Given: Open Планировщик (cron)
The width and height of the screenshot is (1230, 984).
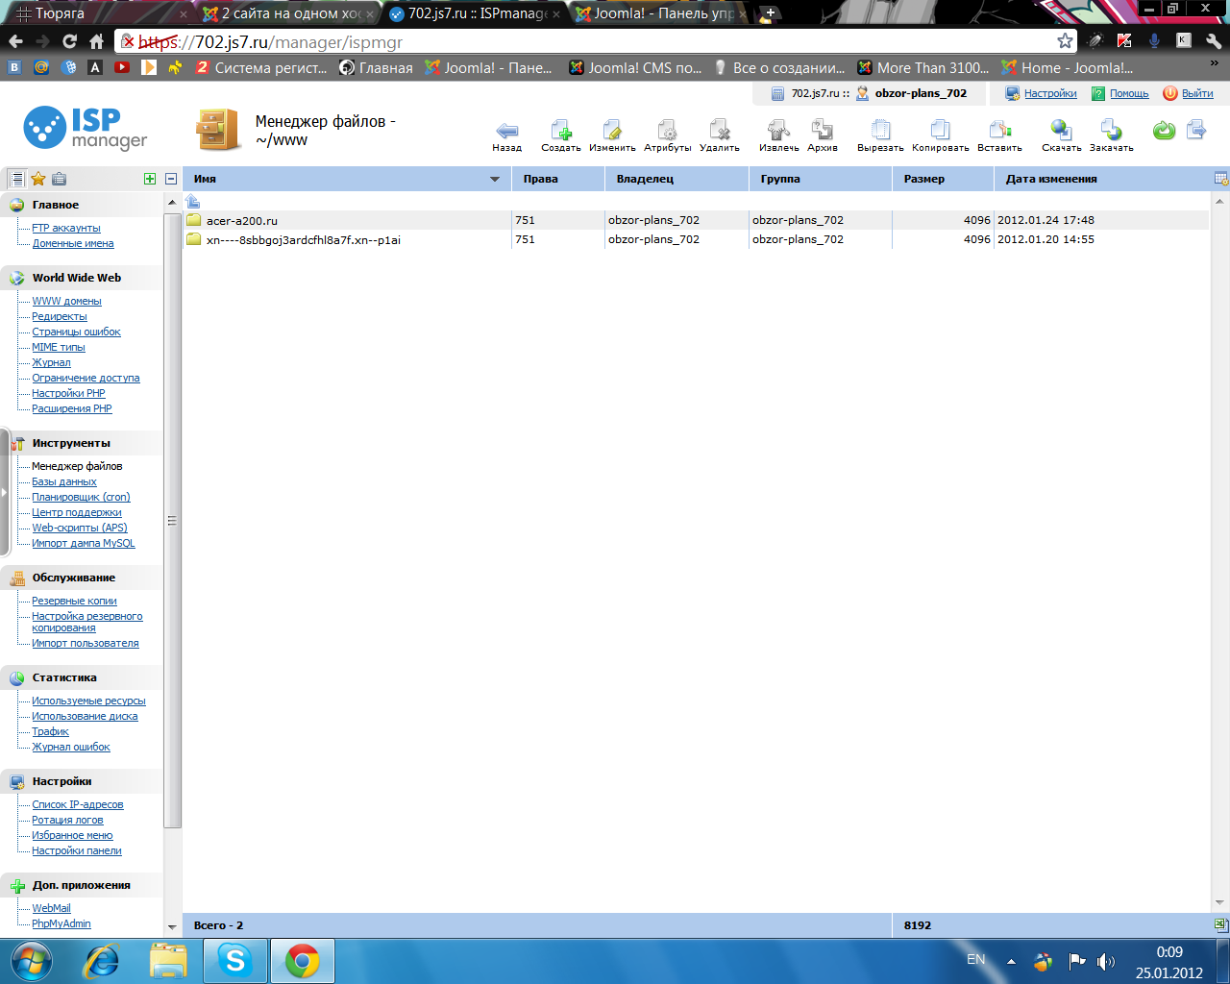Looking at the screenshot, I should [81, 497].
